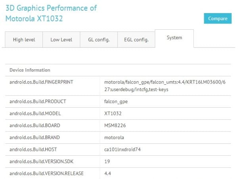
Task: Click the falcon_gpe product value
Action: coord(116,101)
